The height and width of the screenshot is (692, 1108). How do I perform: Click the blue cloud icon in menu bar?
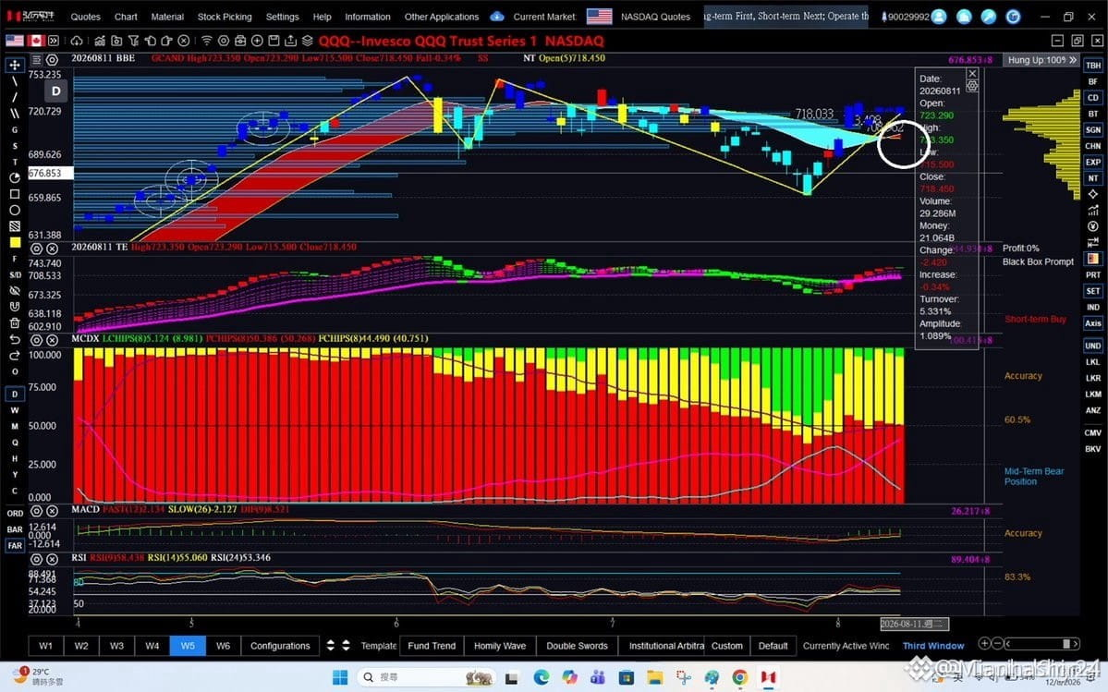coord(497,16)
